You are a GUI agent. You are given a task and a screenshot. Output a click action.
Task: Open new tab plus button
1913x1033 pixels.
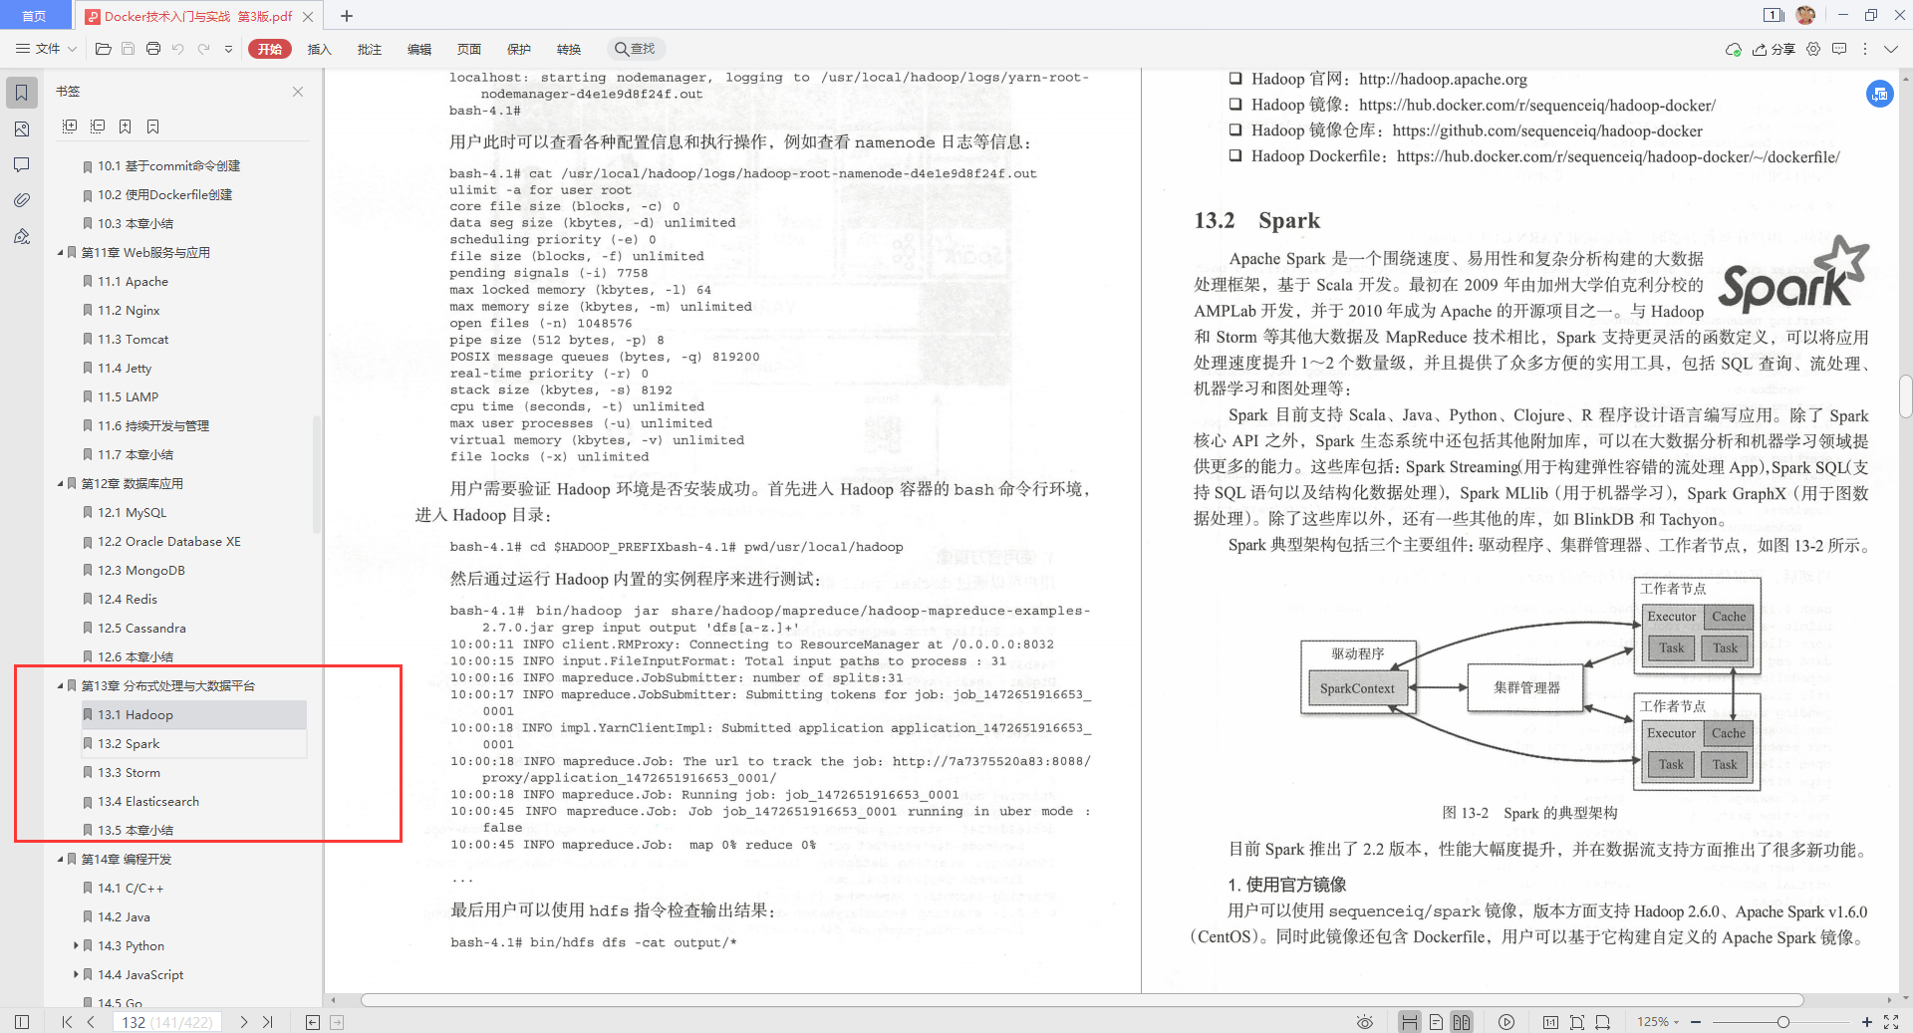point(347,16)
